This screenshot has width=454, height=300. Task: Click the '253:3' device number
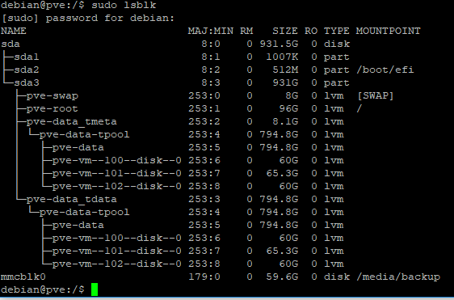(204, 200)
